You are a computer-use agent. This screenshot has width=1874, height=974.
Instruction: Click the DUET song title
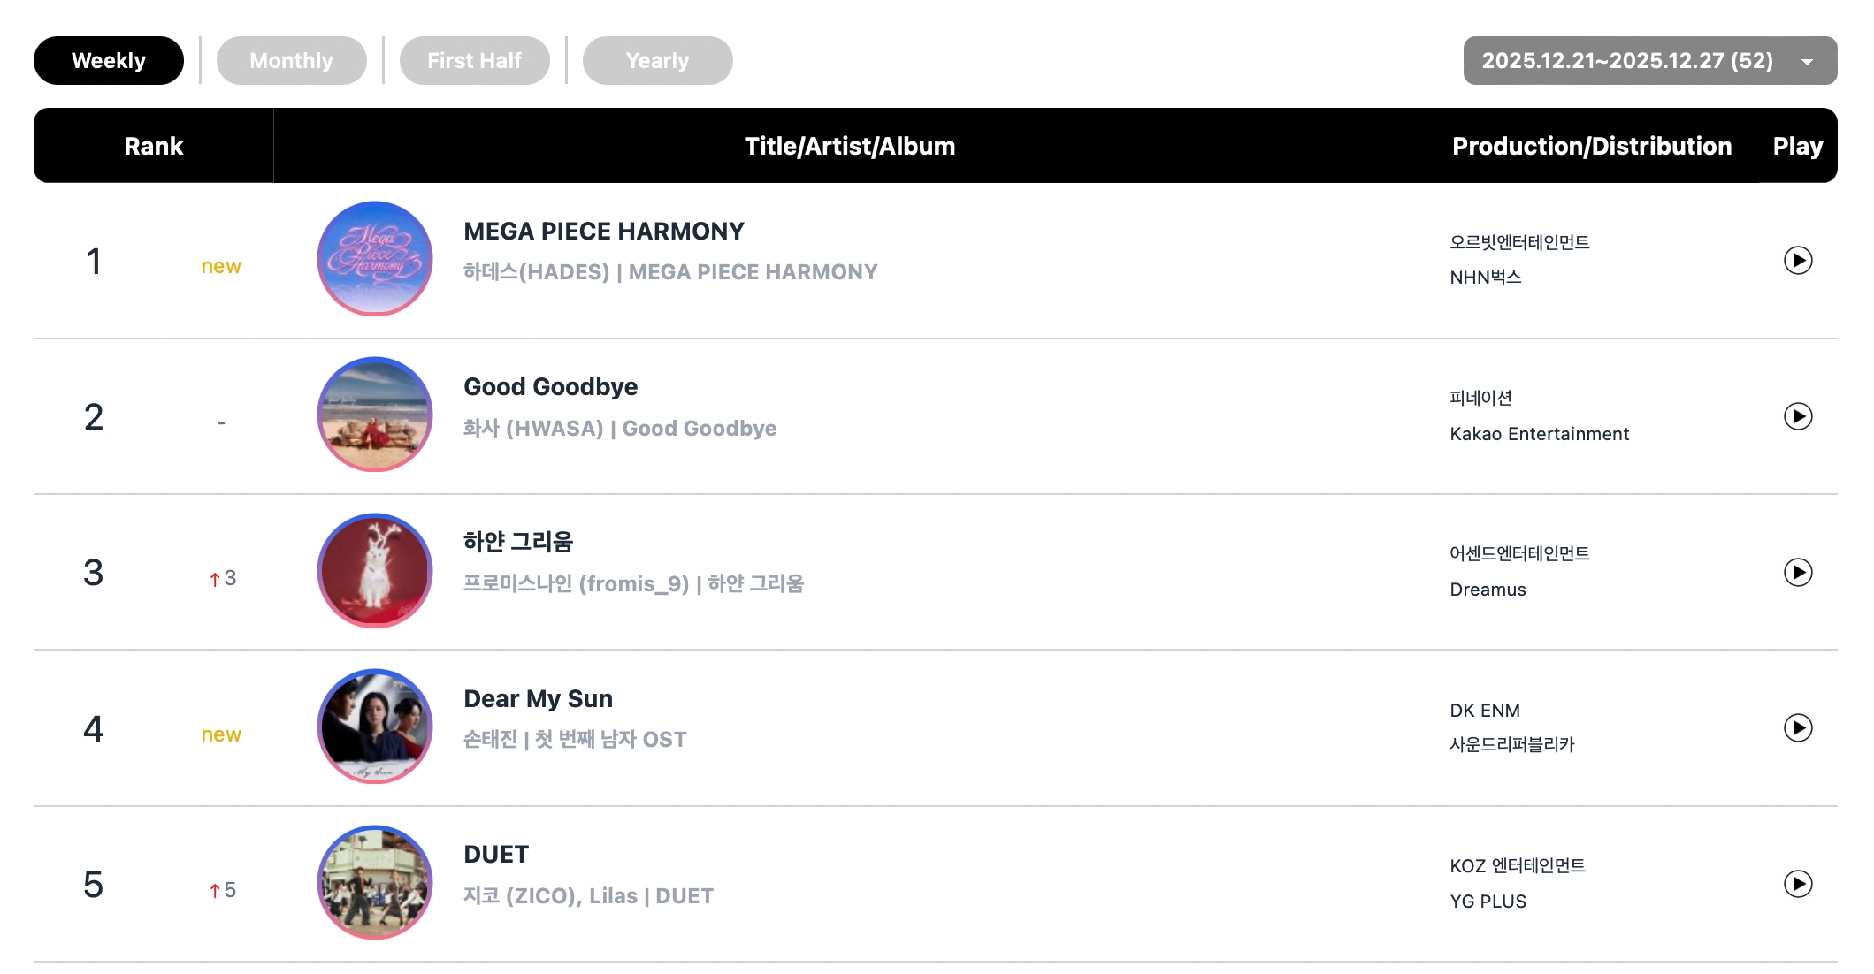coord(496,855)
